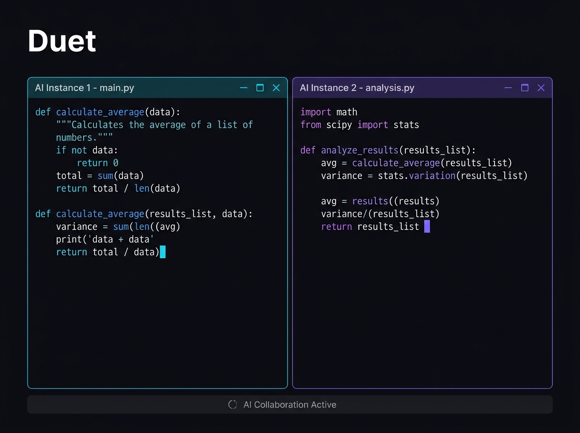Screen dimensions: 580x433
Task: Close the AI Instance 1 window
Action: point(276,87)
